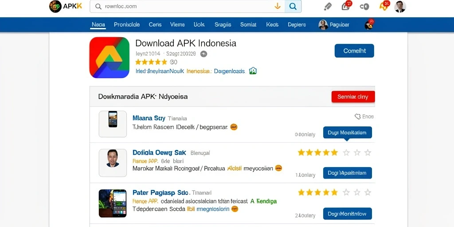Open the Pronbclole menu item

pos(127,25)
